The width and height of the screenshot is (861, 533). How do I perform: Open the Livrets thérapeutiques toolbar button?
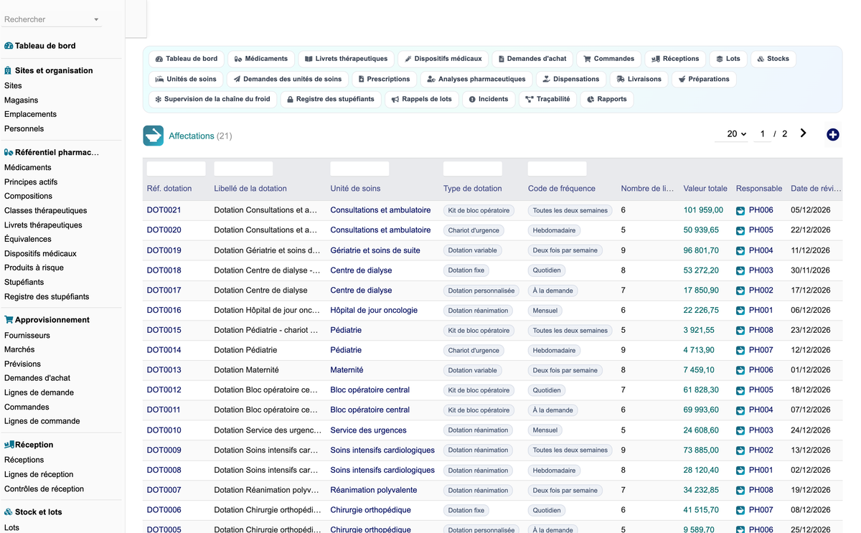(x=346, y=59)
